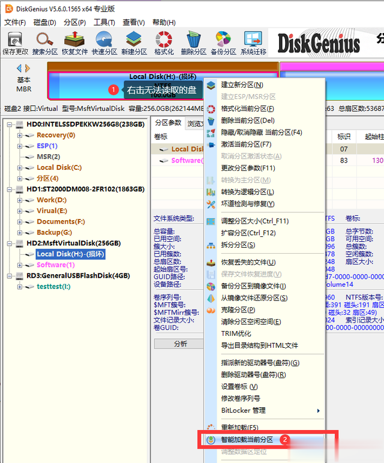Image resolution: width=384 pixels, height=463 pixels.
Task: Click the 分析 button
Action: [x=179, y=344]
